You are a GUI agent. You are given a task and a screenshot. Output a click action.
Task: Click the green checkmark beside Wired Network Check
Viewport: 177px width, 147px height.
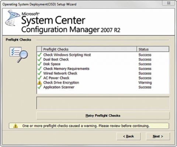[39, 73]
